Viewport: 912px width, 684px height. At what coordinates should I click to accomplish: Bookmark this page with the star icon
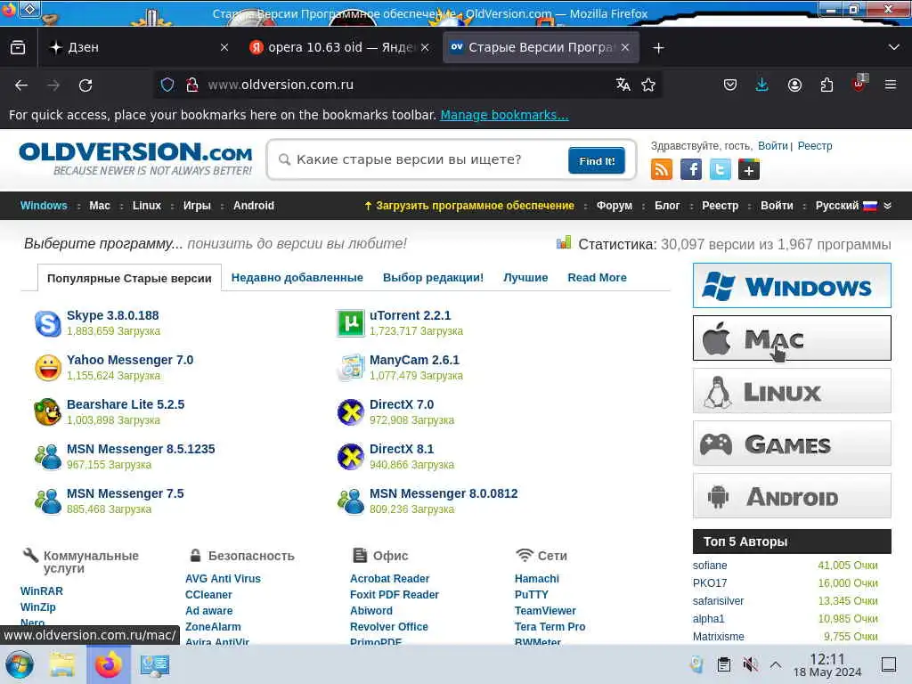[x=648, y=85]
